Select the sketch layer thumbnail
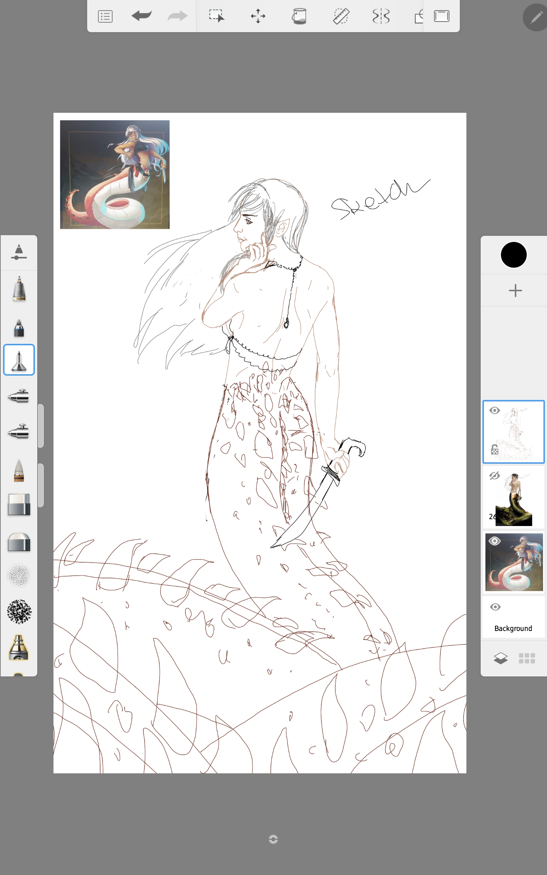Screen dimensions: 547x875 click(513, 432)
